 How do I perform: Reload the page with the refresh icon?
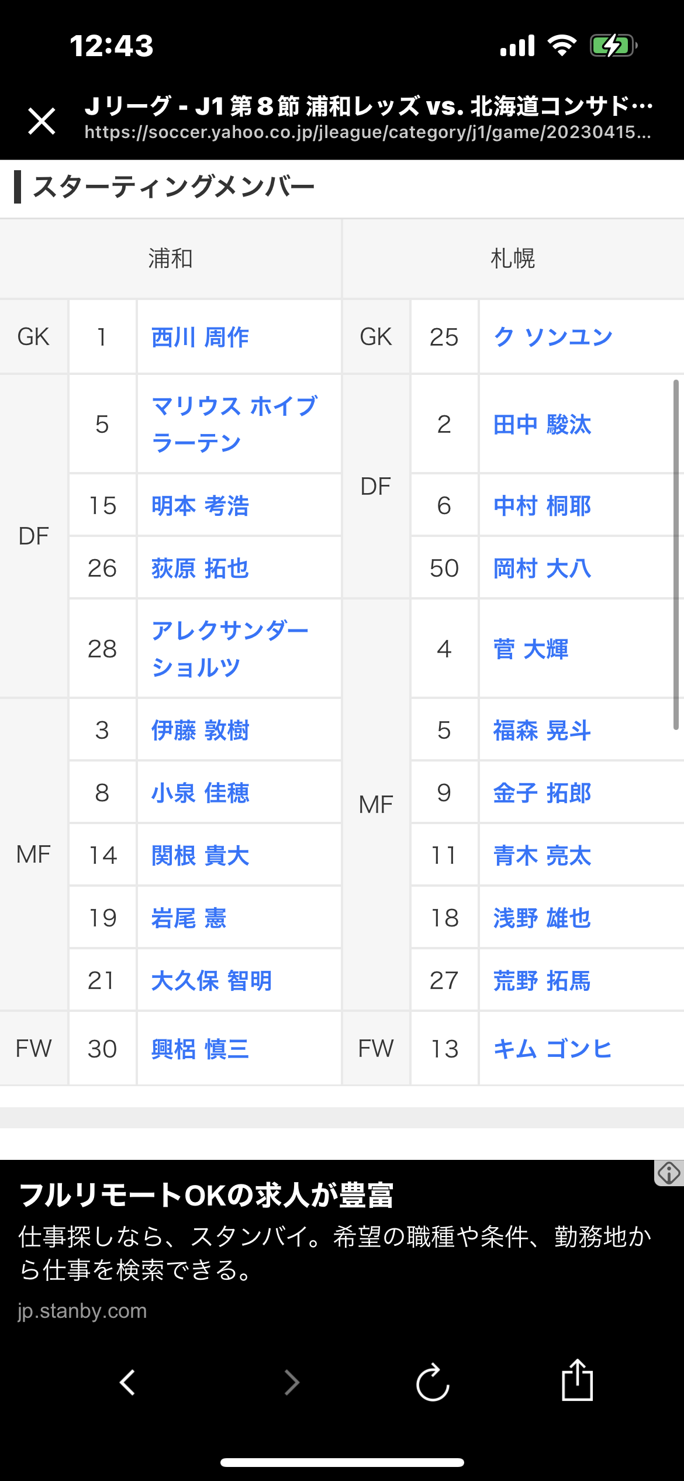[x=433, y=1382]
